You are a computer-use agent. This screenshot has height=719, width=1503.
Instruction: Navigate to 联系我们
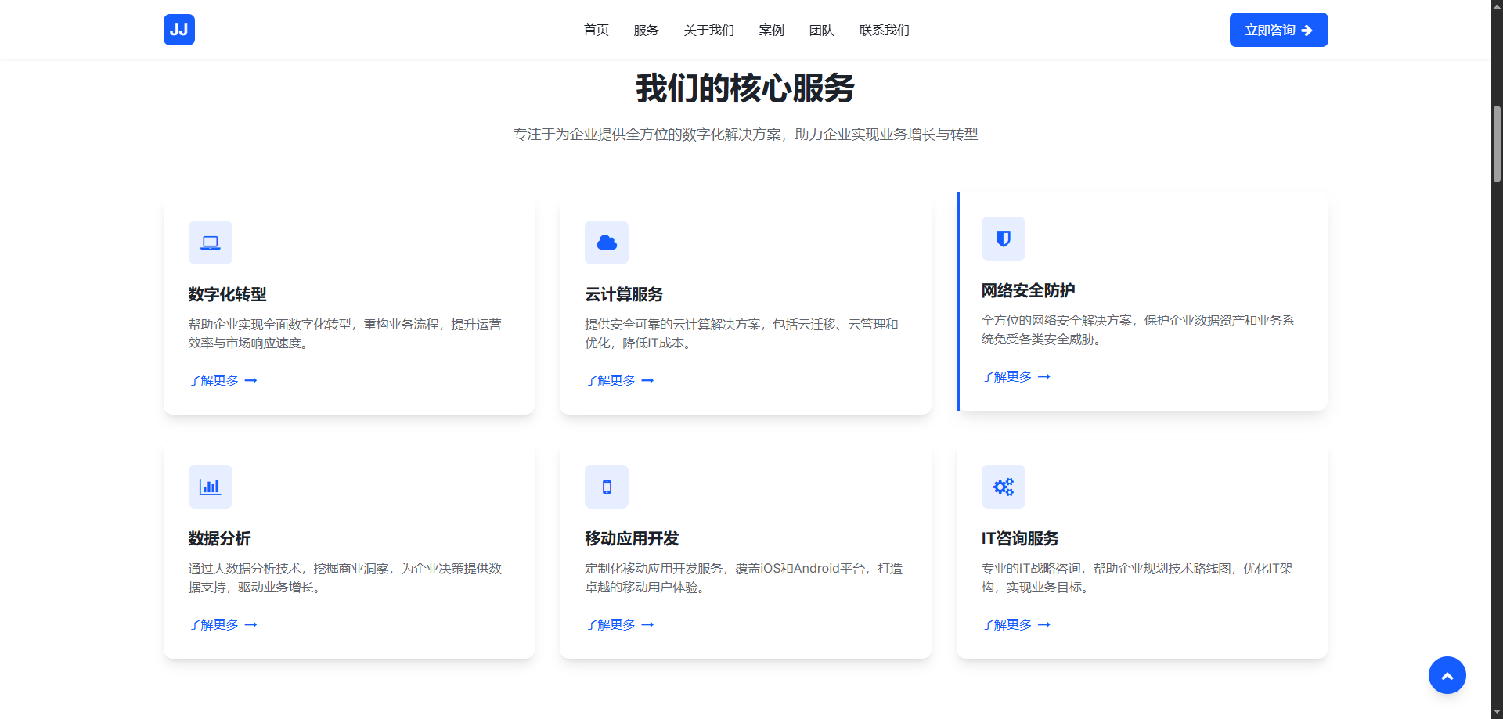885,30
